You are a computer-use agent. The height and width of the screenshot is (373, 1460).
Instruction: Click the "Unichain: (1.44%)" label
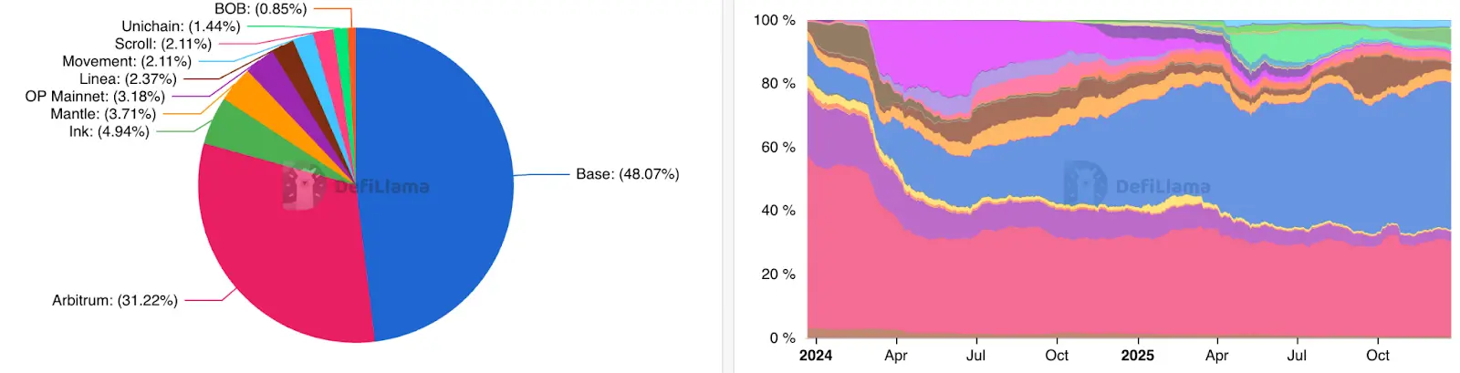181,26
